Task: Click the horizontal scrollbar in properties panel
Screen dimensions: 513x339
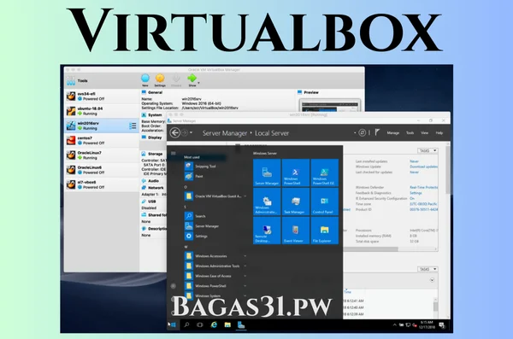Action: point(371,249)
